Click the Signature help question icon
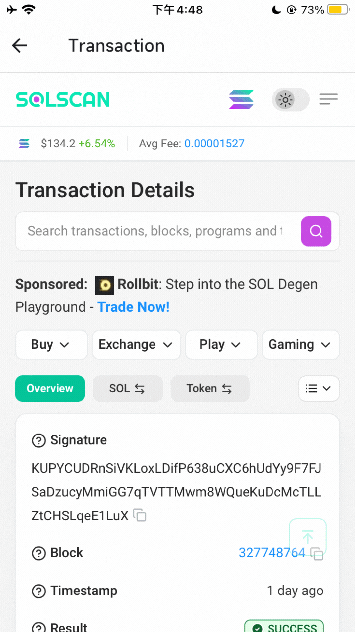 point(39,440)
